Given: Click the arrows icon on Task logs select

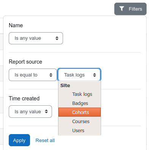Looking at the screenshot, I should 95,75.
